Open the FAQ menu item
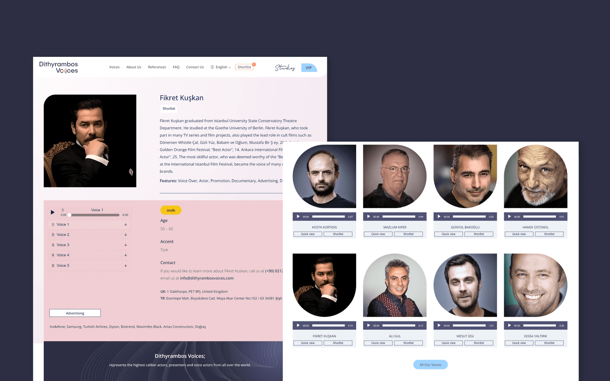Screen dimensions: 610x381 point(176,67)
